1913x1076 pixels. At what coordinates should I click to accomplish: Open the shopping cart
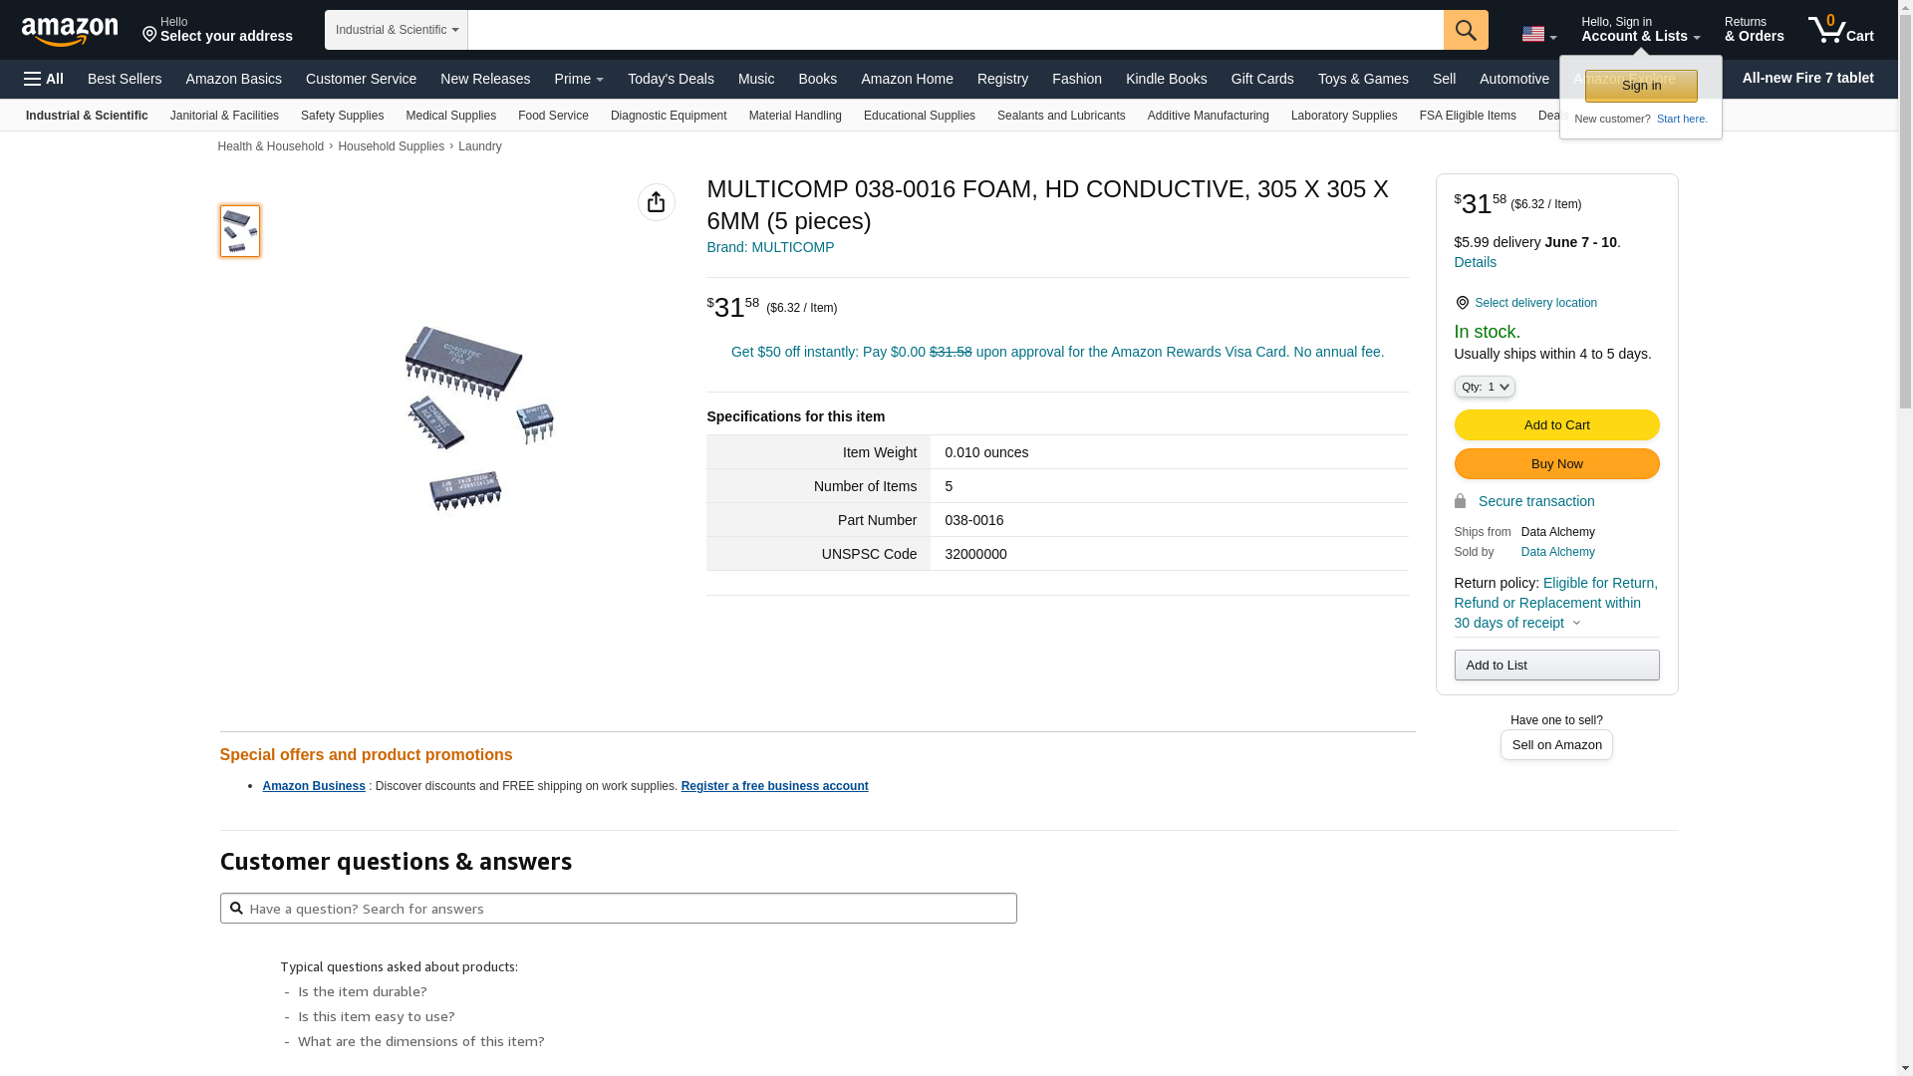[x=1841, y=30]
